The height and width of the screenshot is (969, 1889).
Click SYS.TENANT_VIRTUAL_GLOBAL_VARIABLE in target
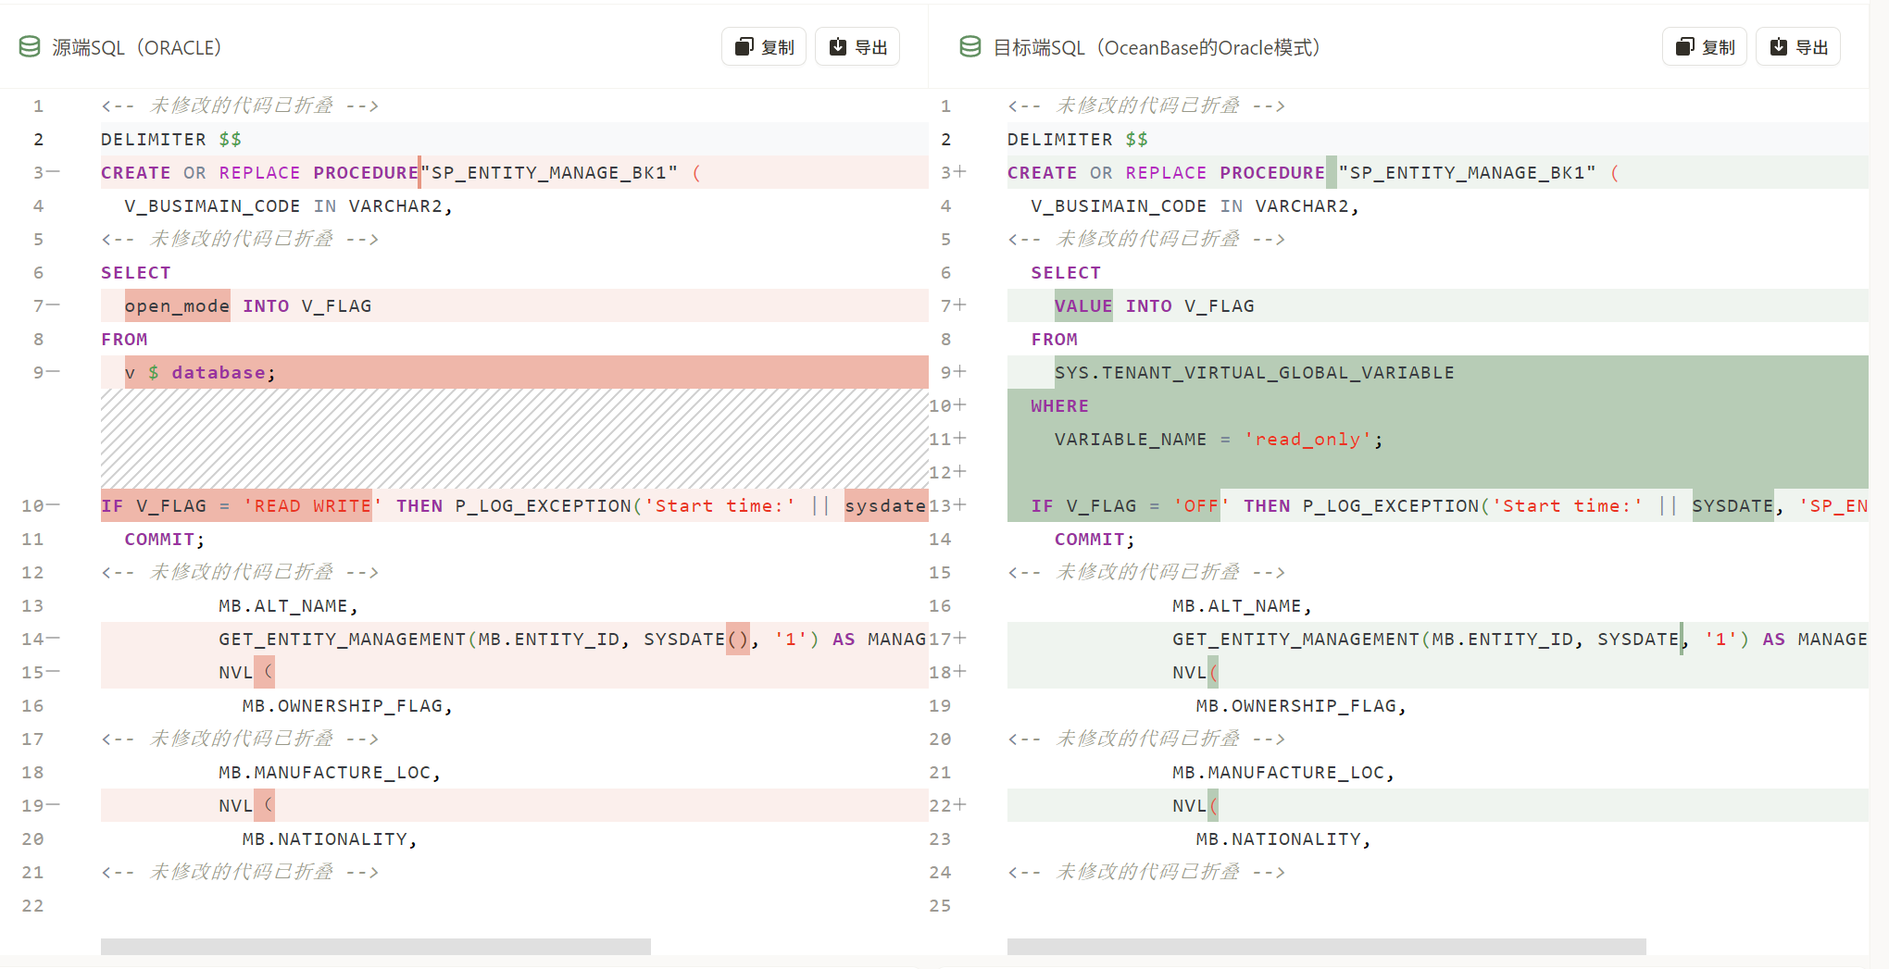point(1255,372)
